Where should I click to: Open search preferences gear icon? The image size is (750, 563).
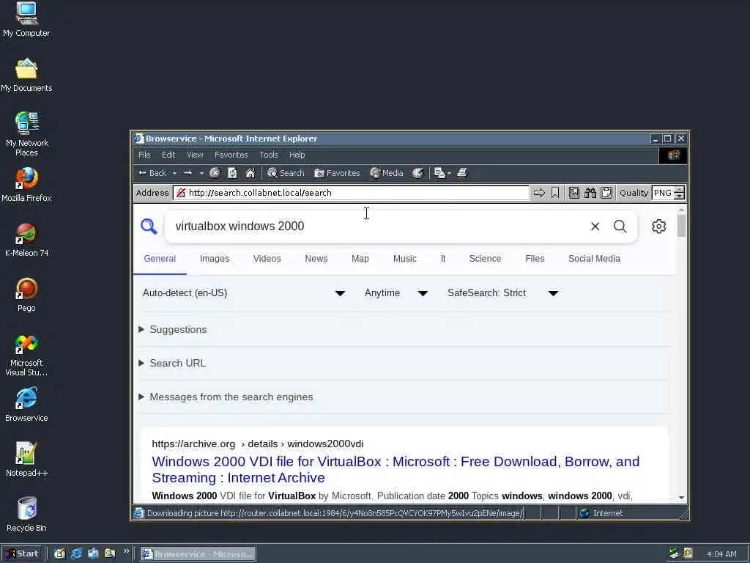click(658, 227)
